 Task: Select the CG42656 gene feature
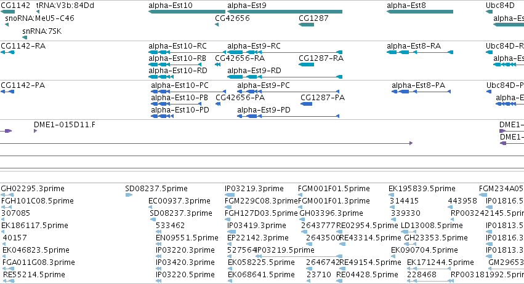pos(217,25)
